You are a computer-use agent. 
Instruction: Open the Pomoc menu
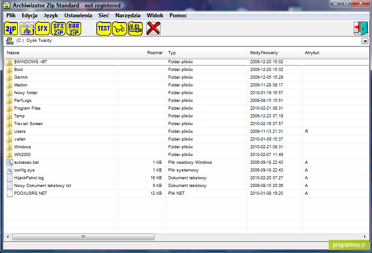tap(178, 15)
